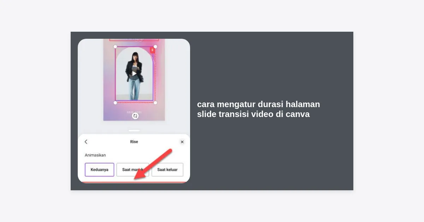Viewport: 424px width, 222px height.
Task: Click the Animasikan section label
Action: point(95,155)
